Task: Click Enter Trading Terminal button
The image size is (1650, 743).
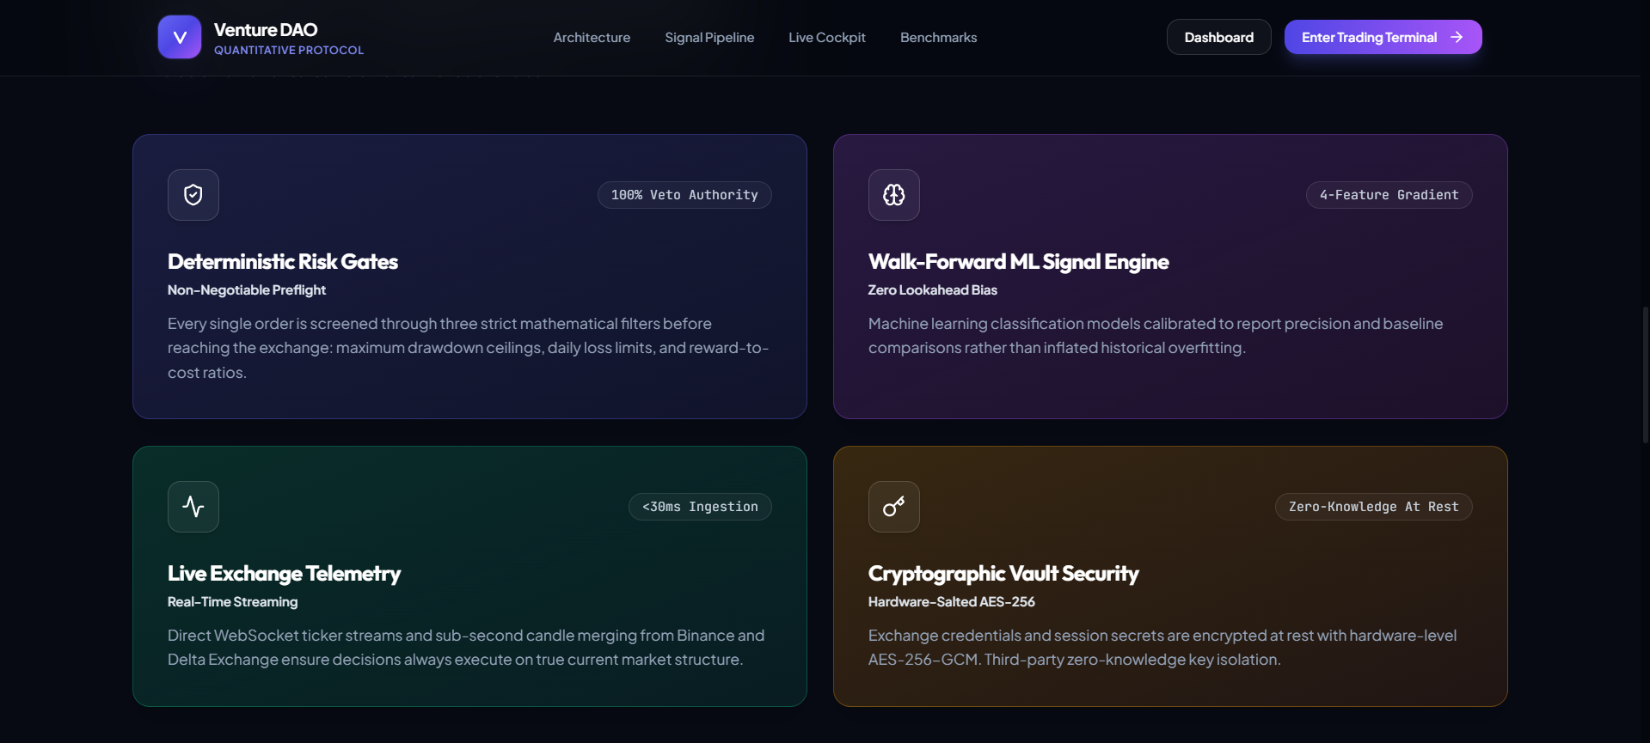Action: (x=1383, y=37)
